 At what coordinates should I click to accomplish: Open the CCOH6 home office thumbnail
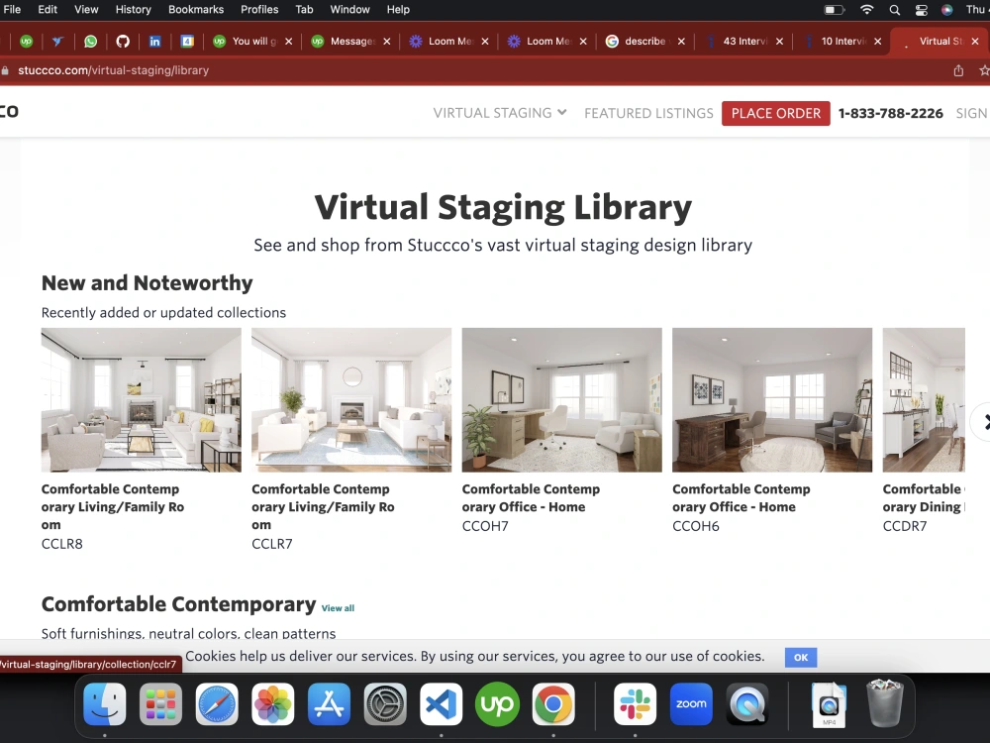click(x=772, y=400)
